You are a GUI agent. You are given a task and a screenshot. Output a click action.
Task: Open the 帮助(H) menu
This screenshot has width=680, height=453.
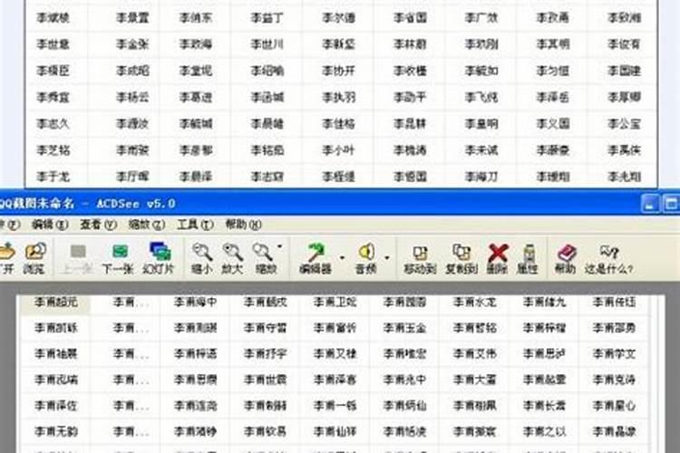(243, 225)
